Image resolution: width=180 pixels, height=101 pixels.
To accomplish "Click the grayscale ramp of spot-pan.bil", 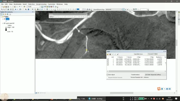I will click(x=6, y=29).
